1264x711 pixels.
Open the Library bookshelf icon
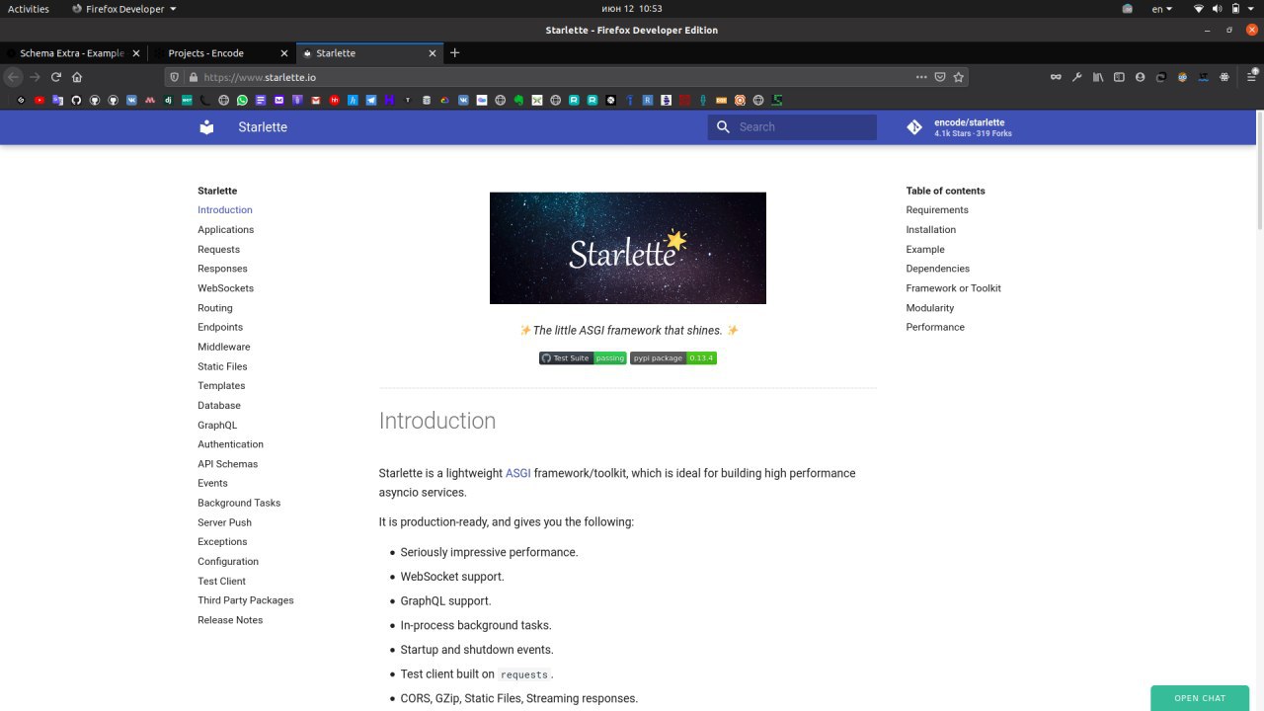pyautogui.click(x=1098, y=77)
